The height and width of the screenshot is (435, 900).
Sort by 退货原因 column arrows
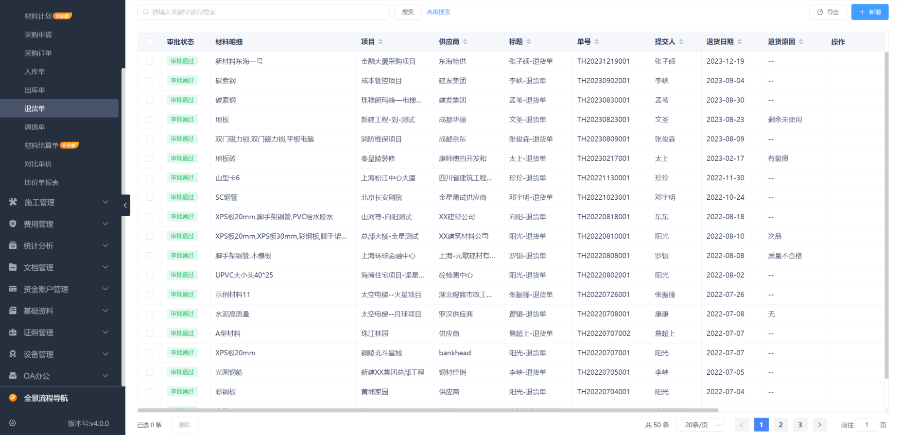801,42
